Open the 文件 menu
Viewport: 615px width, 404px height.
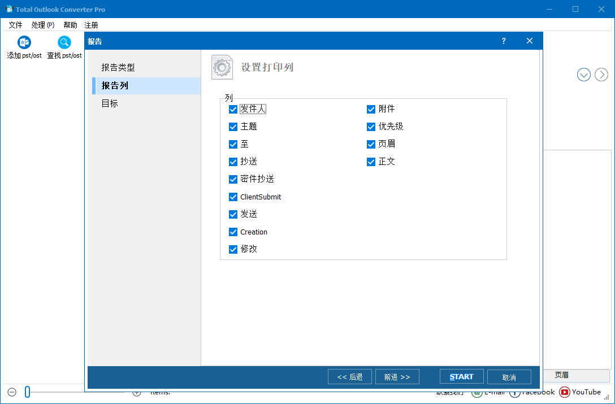[15, 25]
